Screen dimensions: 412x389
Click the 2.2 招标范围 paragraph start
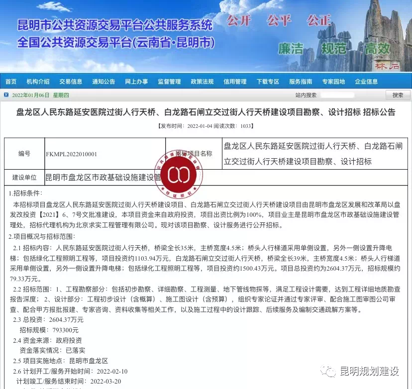click(33, 290)
